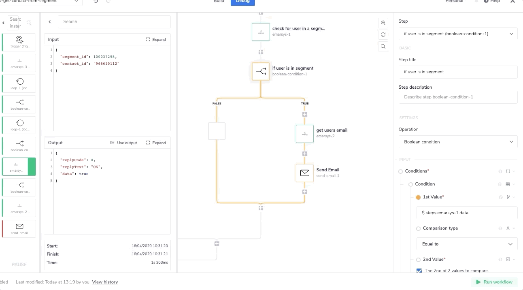This screenshot has width=523, height=290.
Task: Switch to the Debug tab
Action: 242,2
